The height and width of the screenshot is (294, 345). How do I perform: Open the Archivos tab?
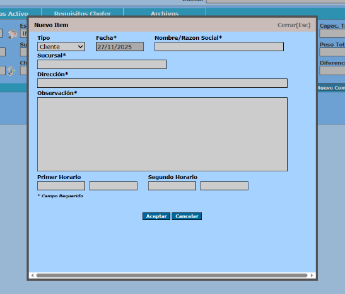[165, 13]
